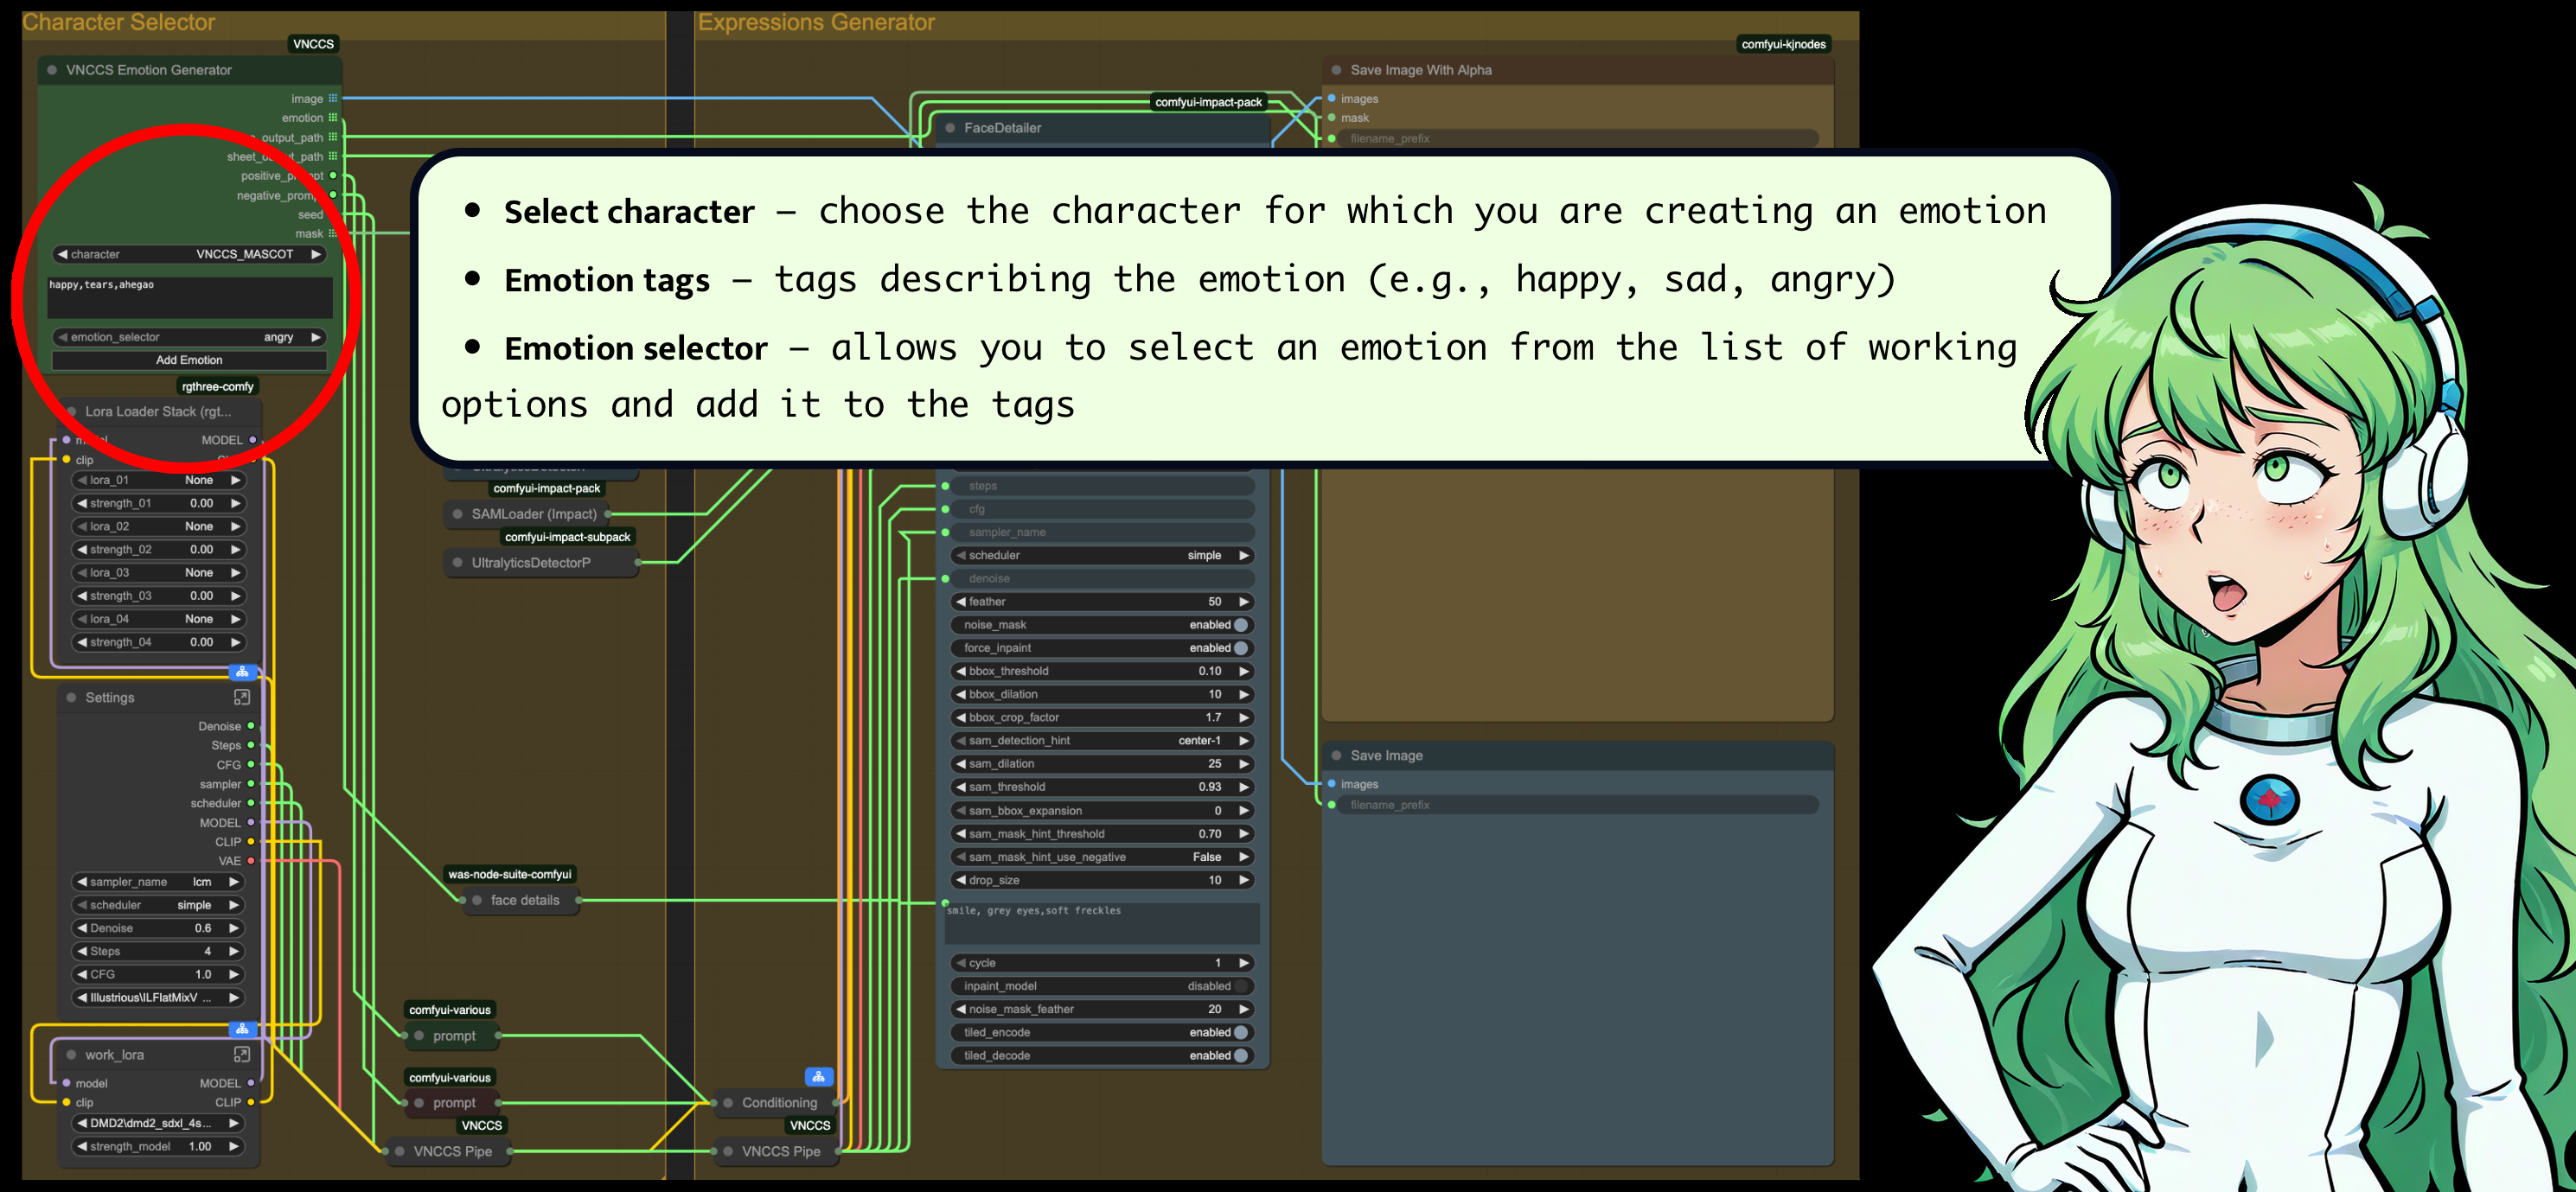Click the FaceDetailer node collapse dot

point(950,128)
